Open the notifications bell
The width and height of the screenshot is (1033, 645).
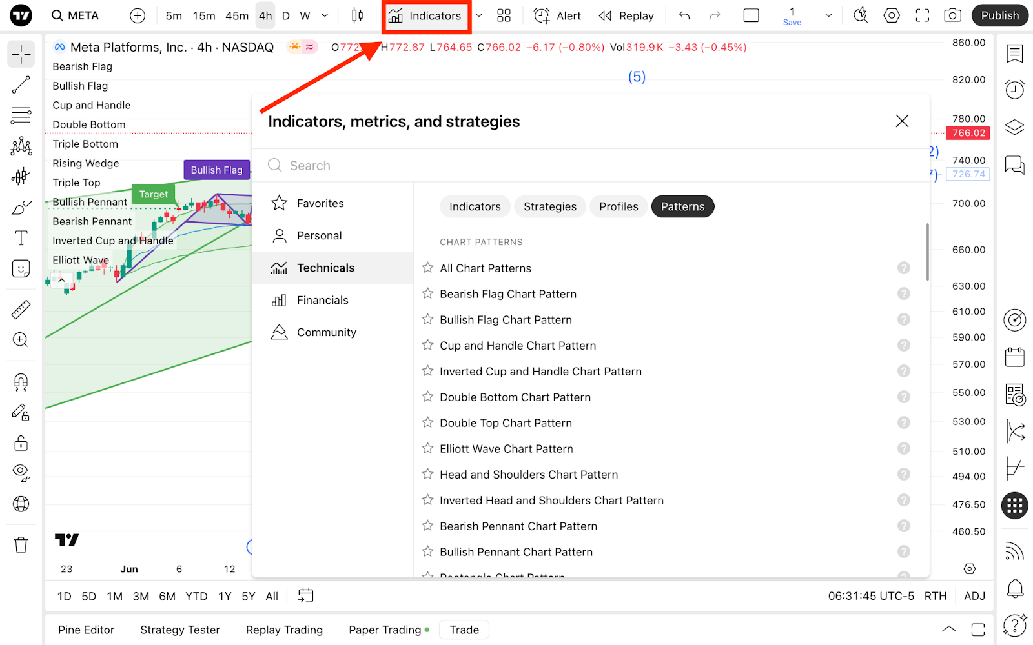coord(1015,588)
